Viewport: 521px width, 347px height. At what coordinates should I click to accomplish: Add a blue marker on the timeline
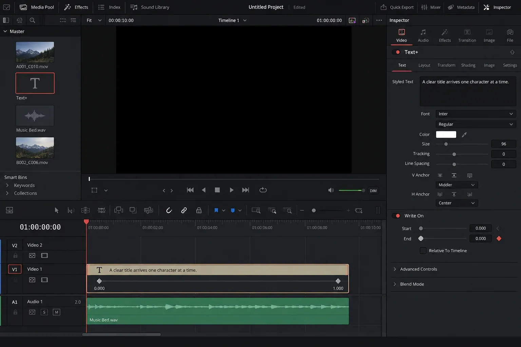click(233, 210)
